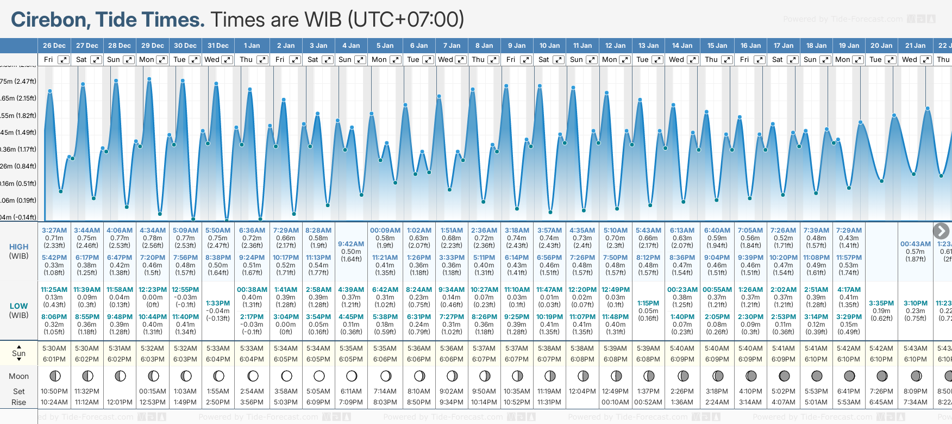Select the 12 Jan date header
Image resolution: width=952 pixels, height=424 pixels.
(616, 46)
